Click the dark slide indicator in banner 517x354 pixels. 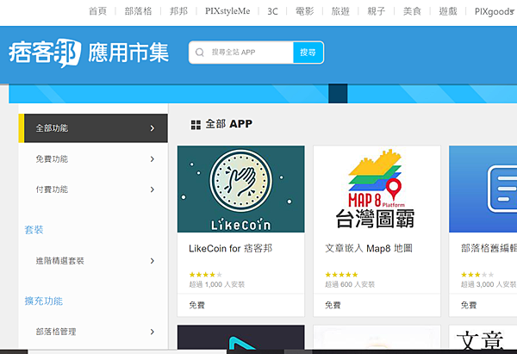pyautogui.click(x=338, y=94)
